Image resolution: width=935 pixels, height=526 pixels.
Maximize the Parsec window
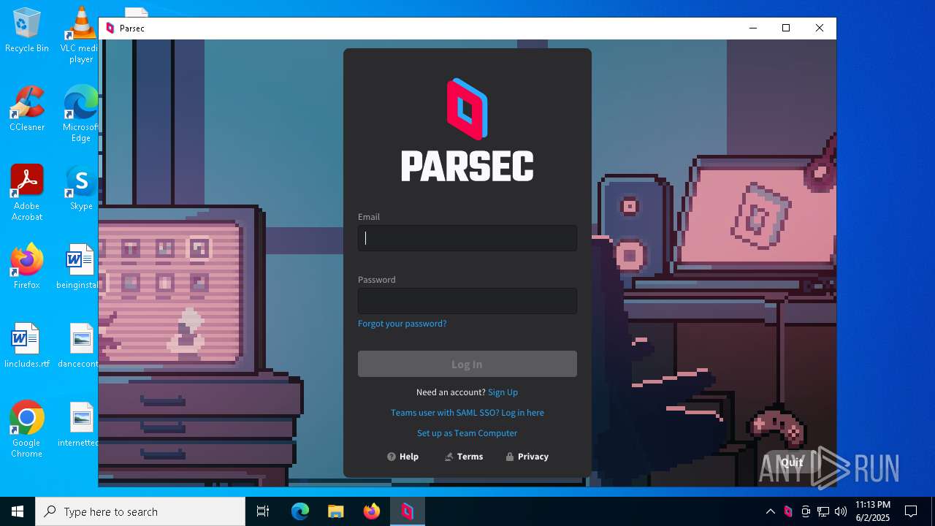pos(786,28)
